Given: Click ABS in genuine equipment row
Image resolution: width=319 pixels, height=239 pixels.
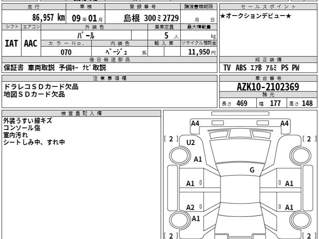Looking at the screenshot, I should [x=241, y=68].
